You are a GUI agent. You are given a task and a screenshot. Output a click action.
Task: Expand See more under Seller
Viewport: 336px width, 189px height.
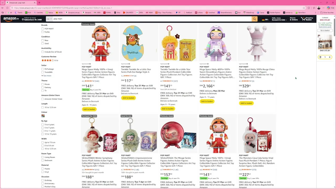tap(46, 76)
